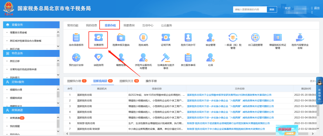This screenshot has width=323, height=136.
Task: Switch to the 我要查询 tab
Action: [x=129, y=25]
